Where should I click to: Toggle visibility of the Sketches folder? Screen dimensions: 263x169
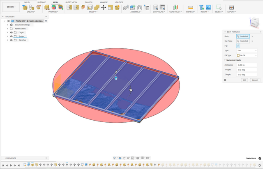tap(12, 40)
